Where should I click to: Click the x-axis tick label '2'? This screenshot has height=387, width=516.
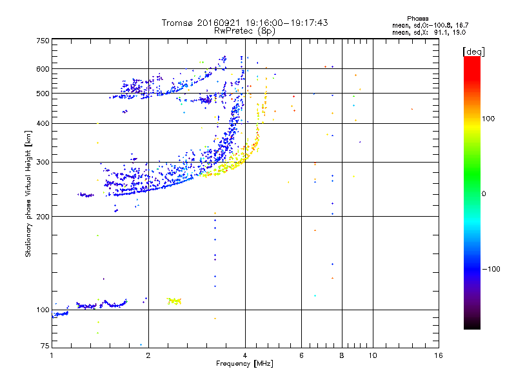pos(148,355)
